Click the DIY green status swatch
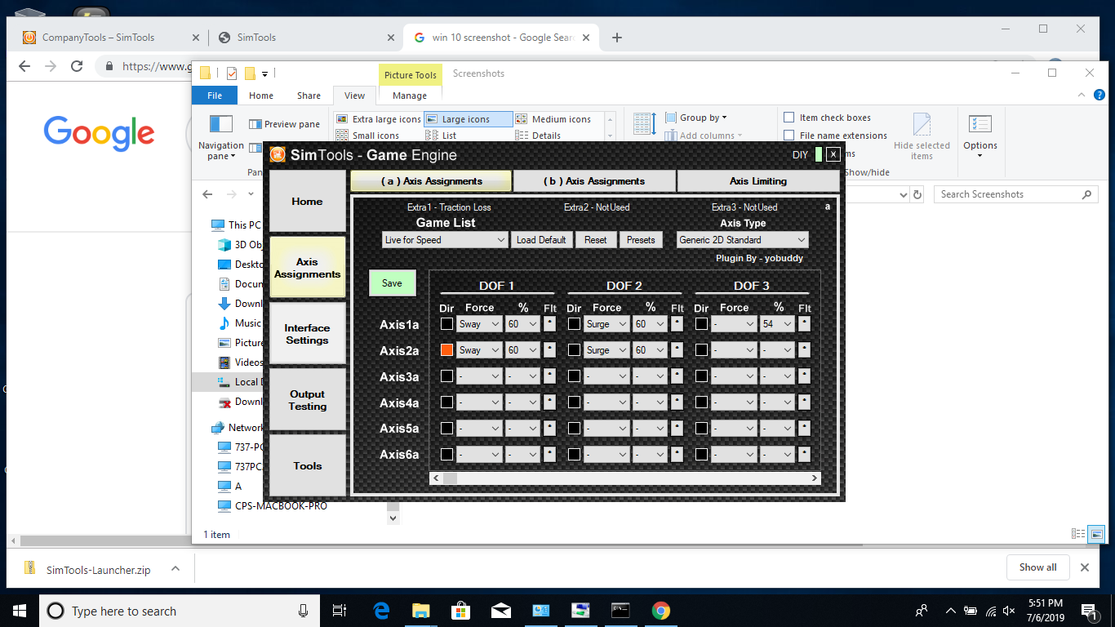This screenshot has width=1115, height=627. [819, 154]
